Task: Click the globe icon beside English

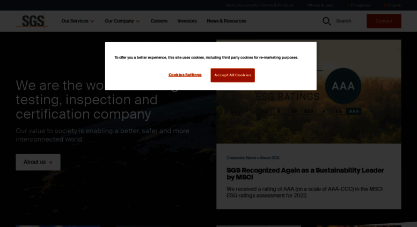Action: (x=385, y=5)
